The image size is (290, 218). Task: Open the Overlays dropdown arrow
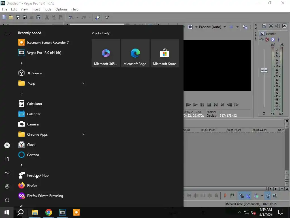237,27
